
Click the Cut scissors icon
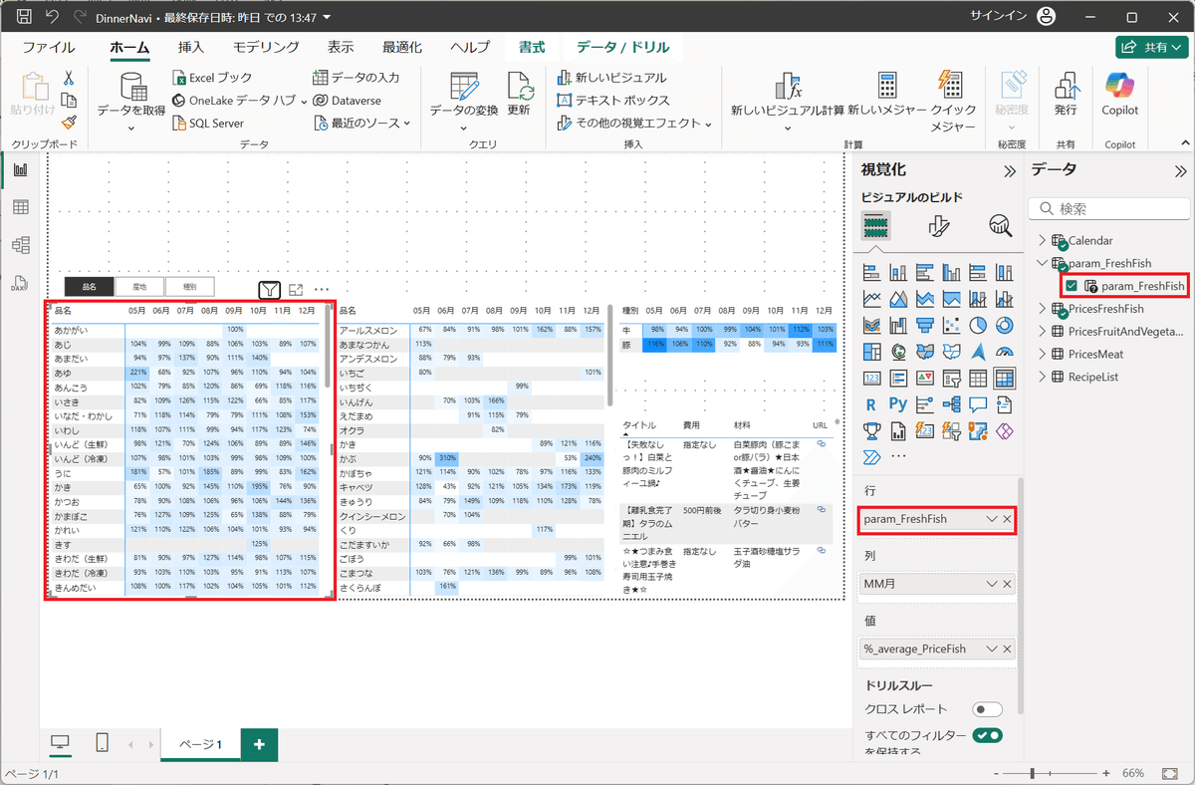click(69, 78)
